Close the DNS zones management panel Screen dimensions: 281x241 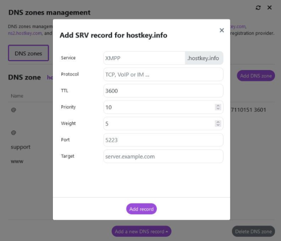[269, 8]
